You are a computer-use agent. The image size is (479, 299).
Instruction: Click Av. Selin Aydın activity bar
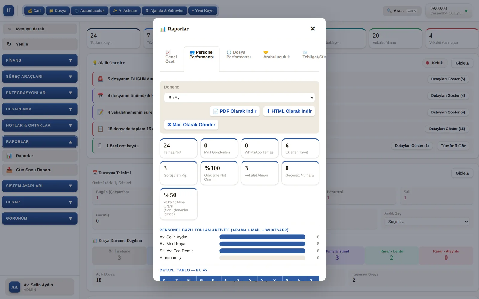tap(262, 237)
